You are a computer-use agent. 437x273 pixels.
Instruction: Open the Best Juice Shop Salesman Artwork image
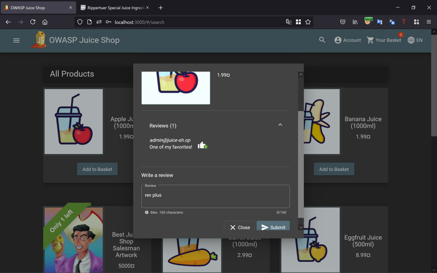point(74,240)
